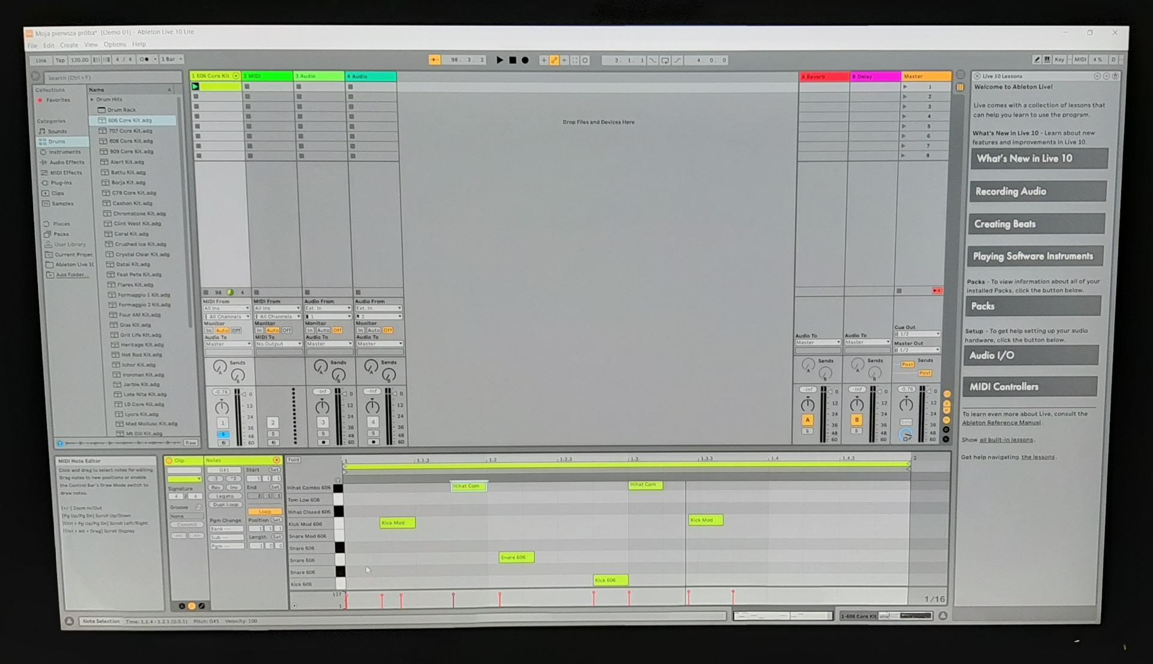Toggle the Metronome button
The height and width of the screenshot is (664, 1153).
[144, 59]
